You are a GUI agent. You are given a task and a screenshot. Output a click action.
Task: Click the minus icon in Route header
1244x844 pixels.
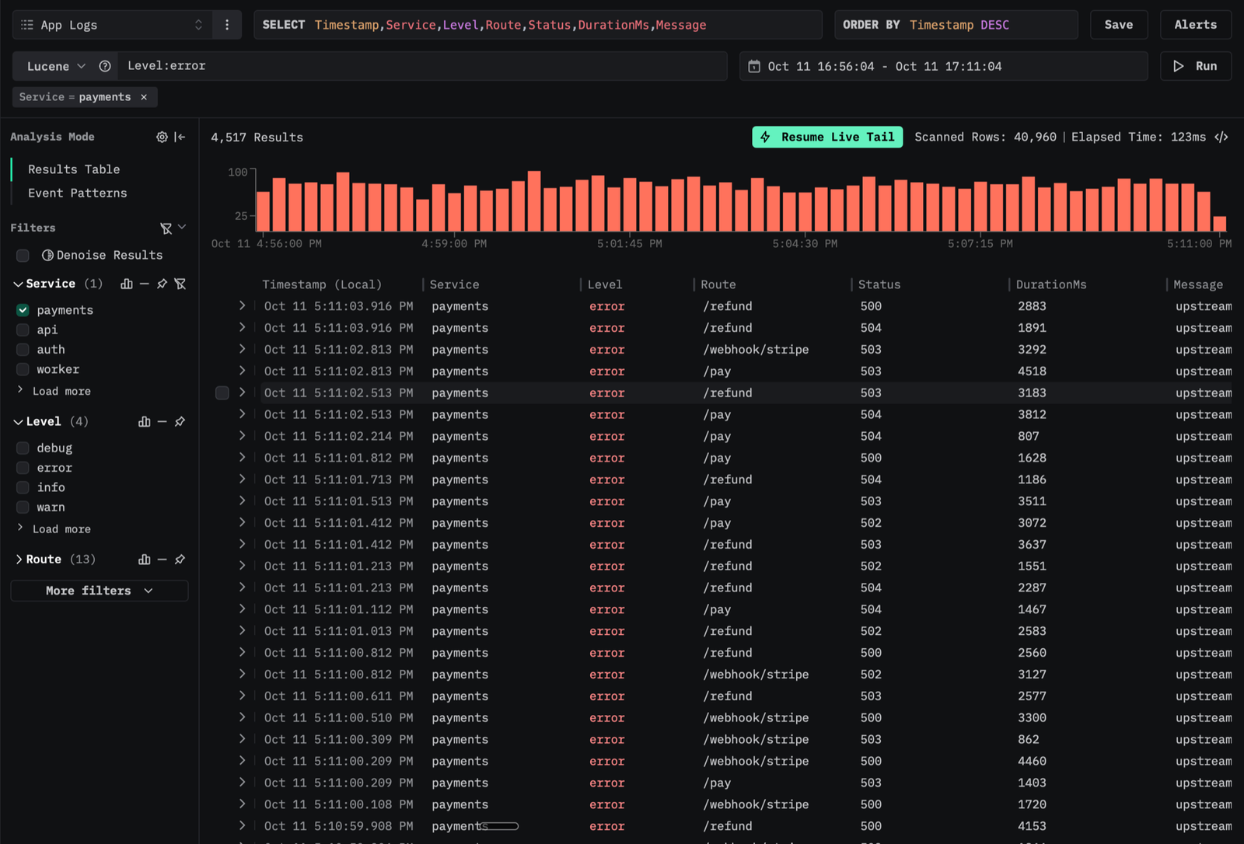162,560
